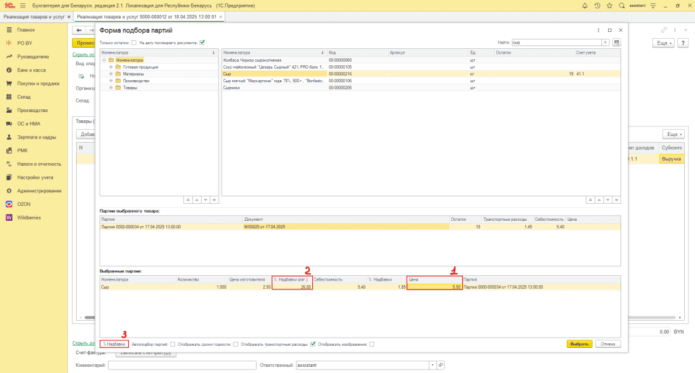
Task: Click the Покупки и продажи cart icon
Action: (x=9, y=84)
